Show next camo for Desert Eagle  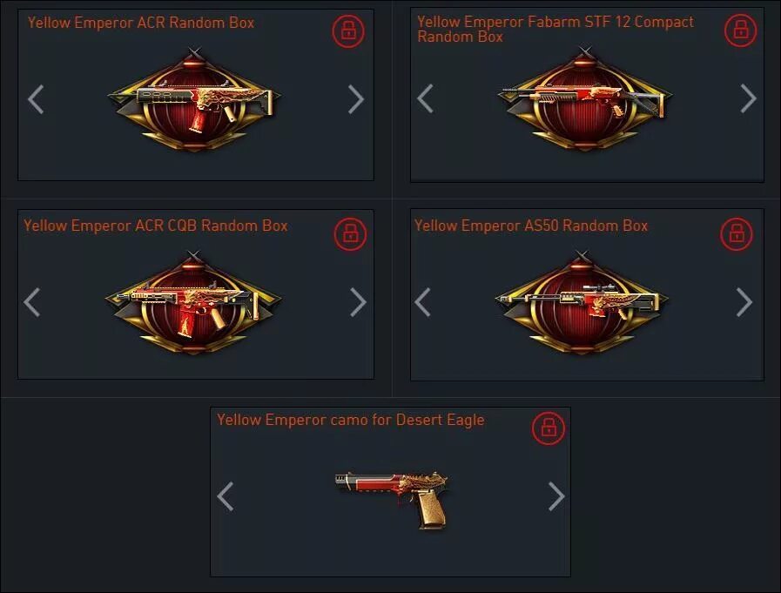(555, 496)
